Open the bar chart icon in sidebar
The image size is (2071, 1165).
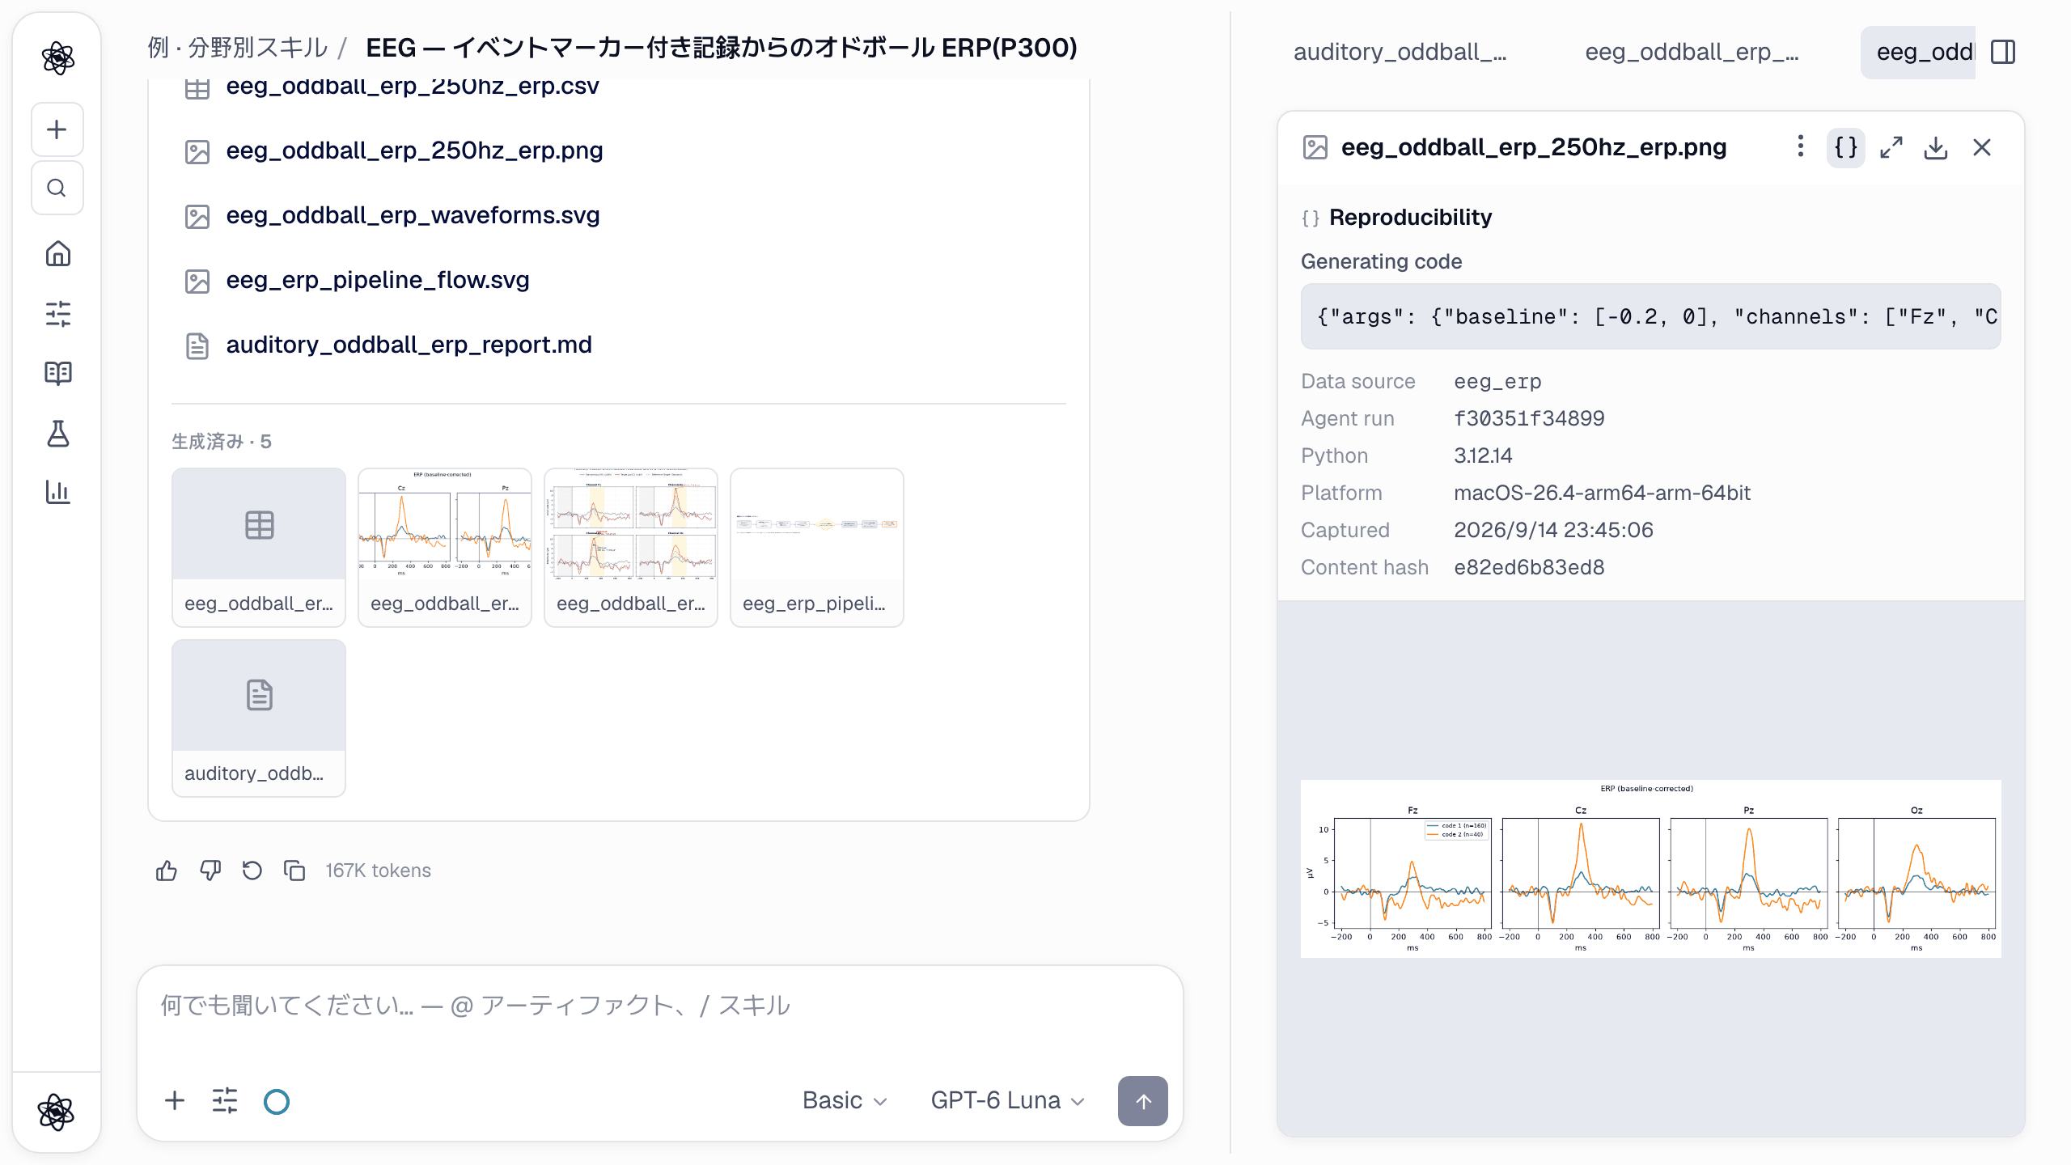point(57,492)
